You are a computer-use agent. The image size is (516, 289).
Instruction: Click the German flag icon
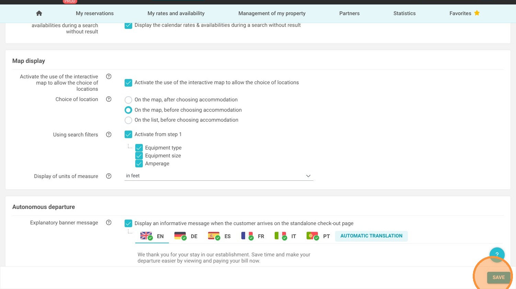pos(180,236)
